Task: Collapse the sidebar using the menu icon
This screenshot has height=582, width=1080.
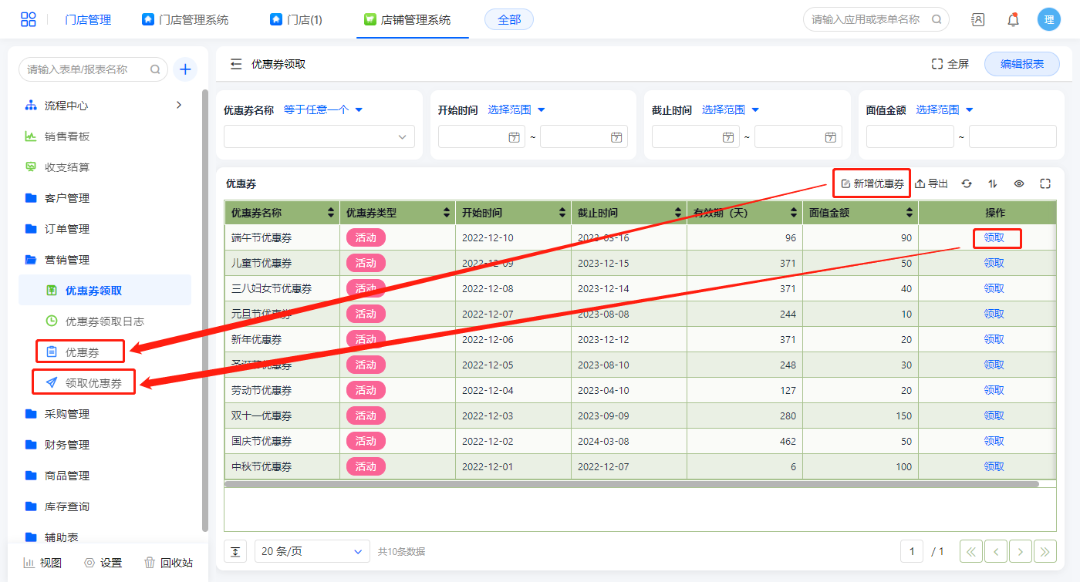Action: click(236, 64)
